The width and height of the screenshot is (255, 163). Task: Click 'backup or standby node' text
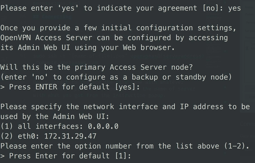179,77
